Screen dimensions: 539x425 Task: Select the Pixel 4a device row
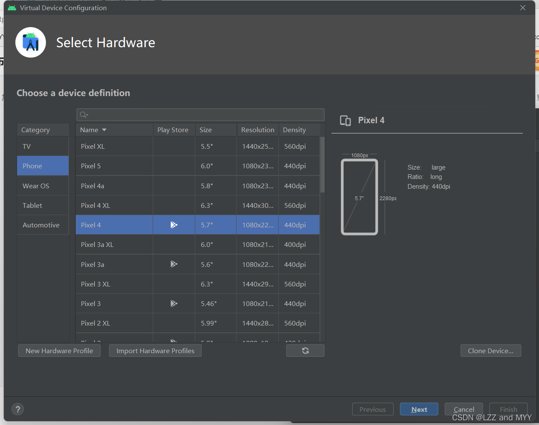pos(198,186)
